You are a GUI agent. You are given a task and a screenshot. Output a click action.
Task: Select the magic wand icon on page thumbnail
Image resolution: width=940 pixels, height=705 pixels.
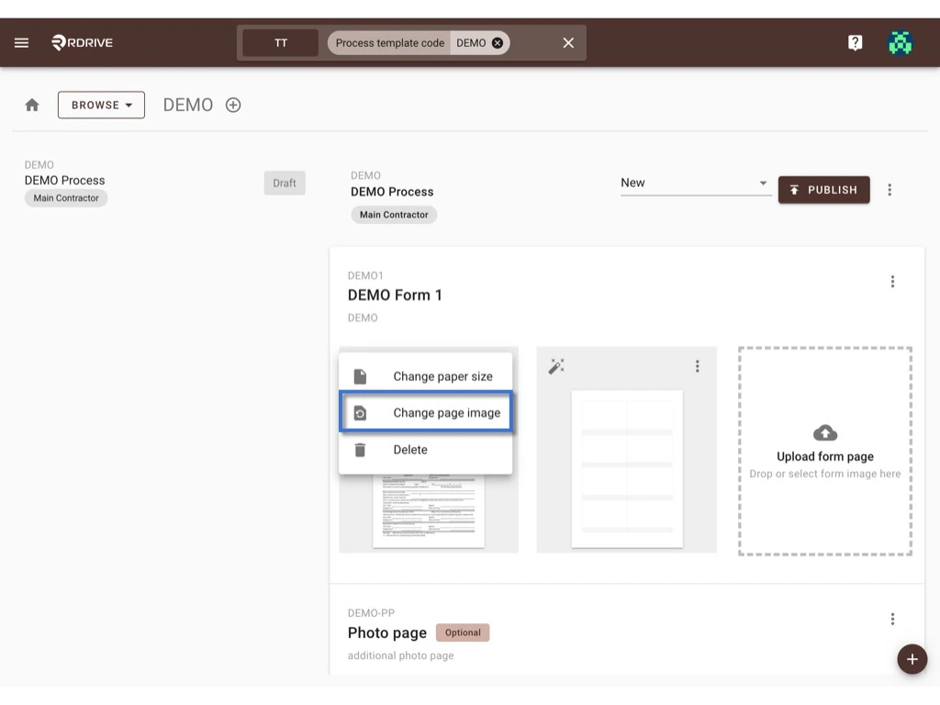[x=556, y=365]
